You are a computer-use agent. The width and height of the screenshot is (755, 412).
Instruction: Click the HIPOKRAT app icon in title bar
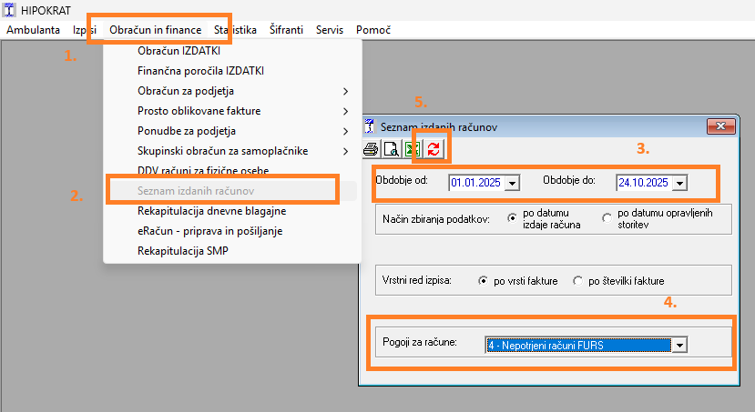click(9, 9)
